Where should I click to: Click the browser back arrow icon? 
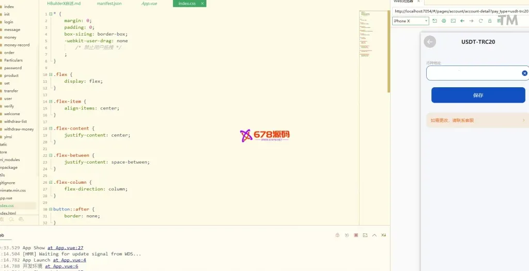[x=462, y=21]
